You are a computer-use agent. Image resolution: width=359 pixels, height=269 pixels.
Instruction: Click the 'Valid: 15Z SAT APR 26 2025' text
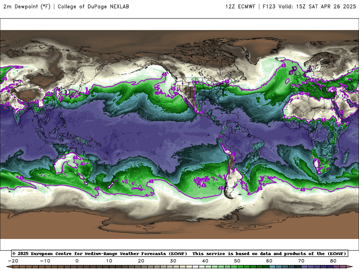(x=317, y=6)
